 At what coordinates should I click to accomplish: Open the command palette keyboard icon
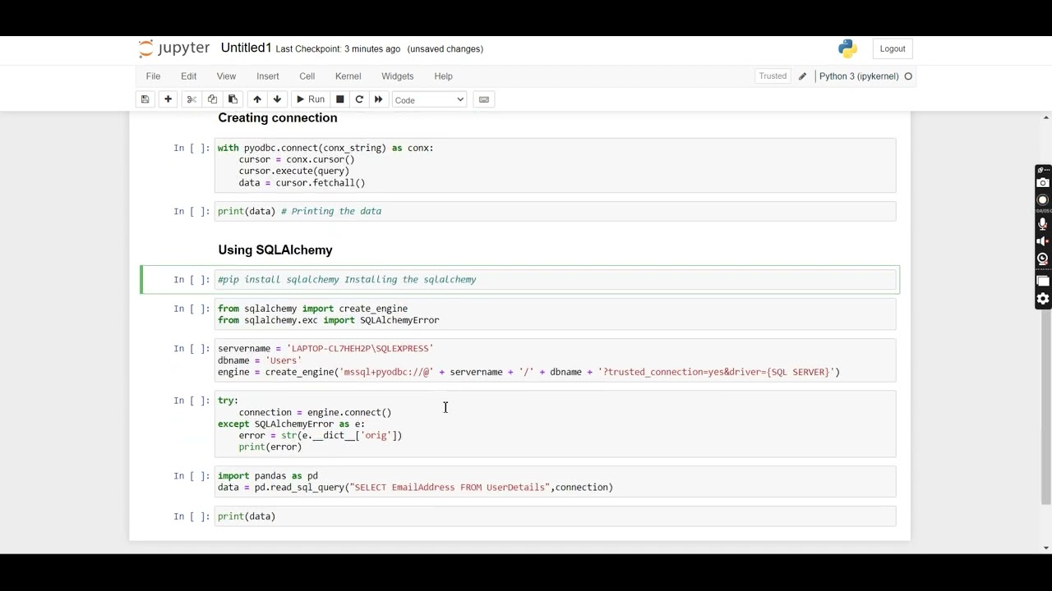[x=484, y=99]
